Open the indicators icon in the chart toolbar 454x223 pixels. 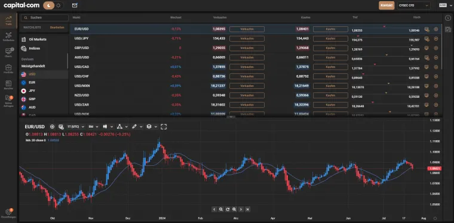(119, 126)
